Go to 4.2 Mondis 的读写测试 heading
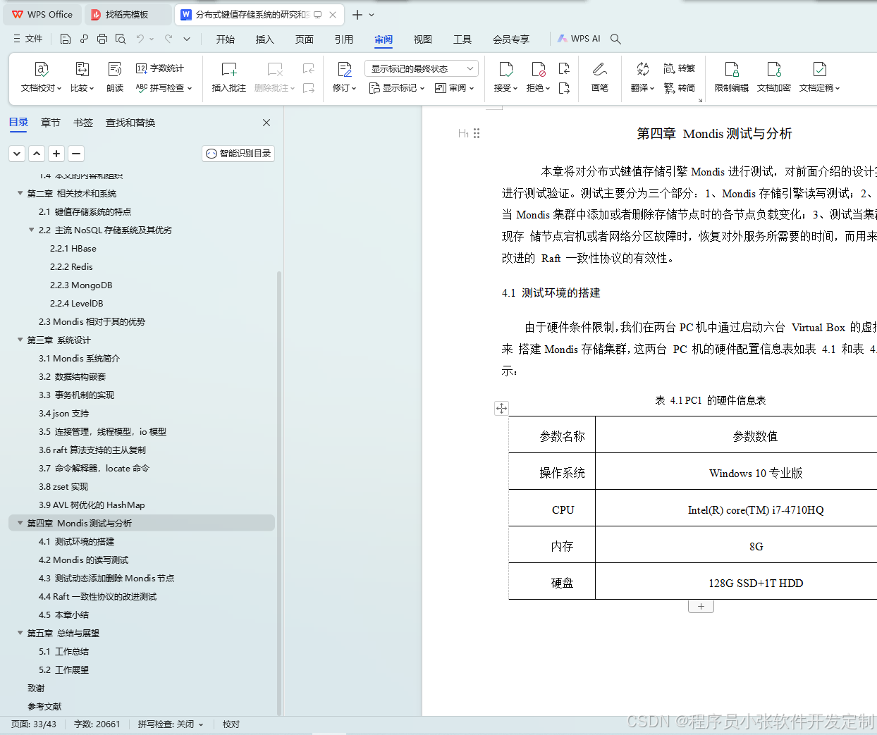This screenshot has height=735, width=877. (x=83, y=560)
